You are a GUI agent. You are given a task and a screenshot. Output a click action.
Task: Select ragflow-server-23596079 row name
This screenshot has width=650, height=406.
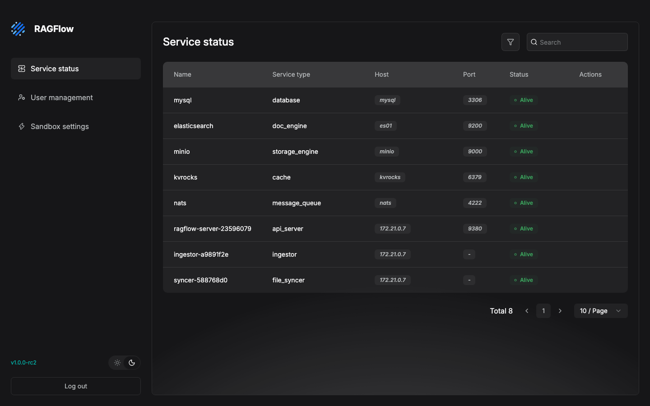[x=213, y=229]
